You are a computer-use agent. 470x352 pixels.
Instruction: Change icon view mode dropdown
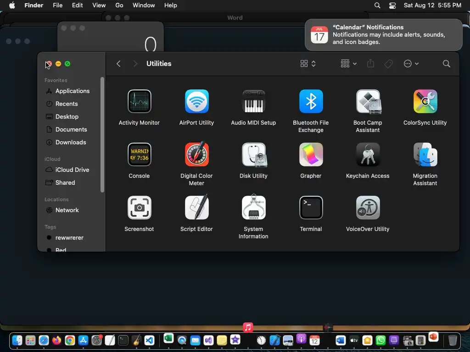pyautogui.click(x=308, y=63)
